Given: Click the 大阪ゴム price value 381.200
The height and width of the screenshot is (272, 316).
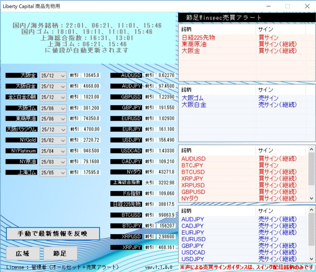Looking at the screenshot, I should (91, 108).
